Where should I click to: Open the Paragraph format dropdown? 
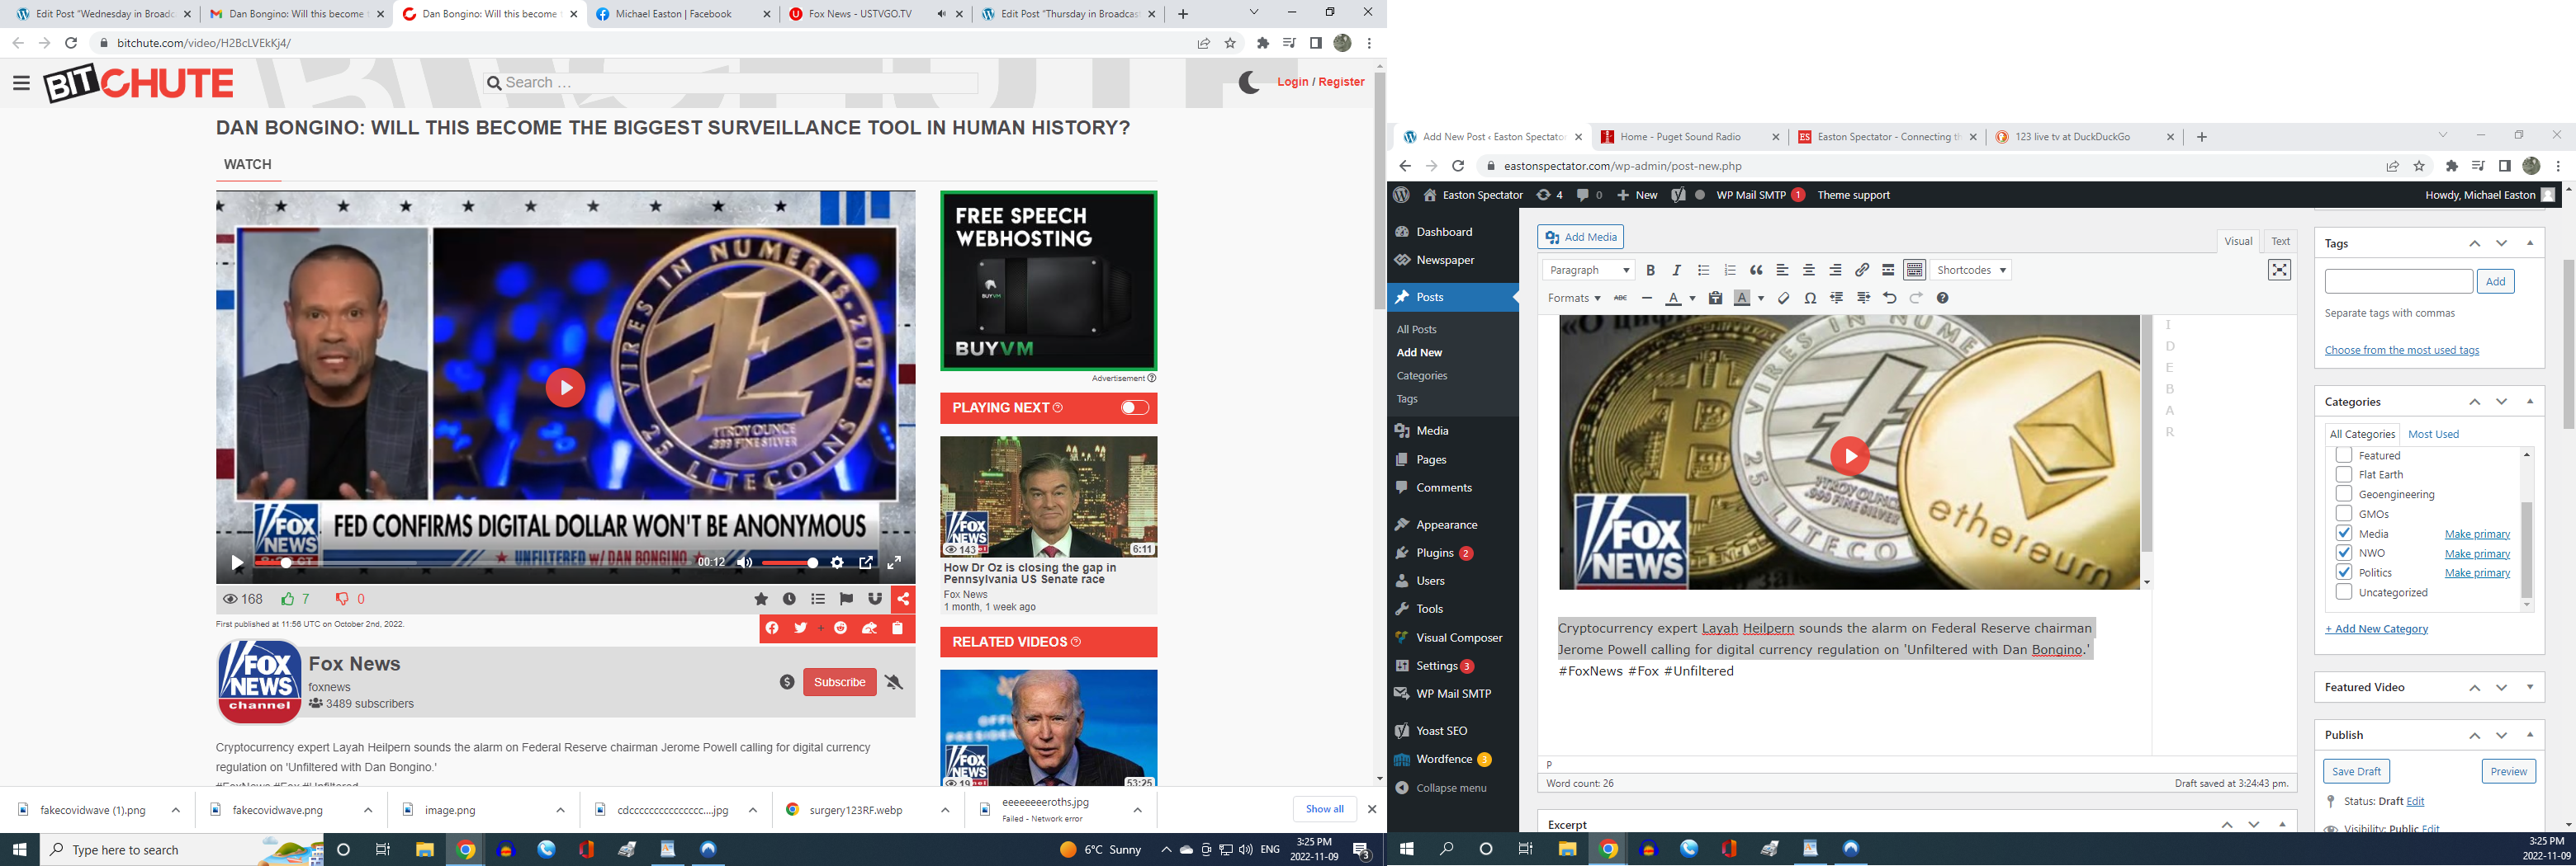(x=1588, y=270)
